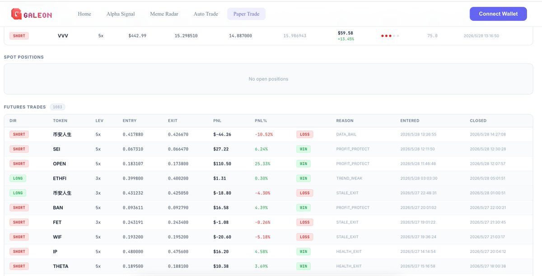The height and width of the screenshot is (276, 542).
Task: Switch to Auto Trade section
Action: (206, 14)
